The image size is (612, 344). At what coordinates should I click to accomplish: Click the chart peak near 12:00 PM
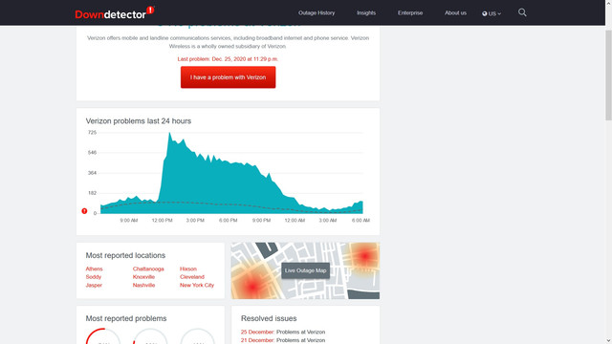click(169, 134)
